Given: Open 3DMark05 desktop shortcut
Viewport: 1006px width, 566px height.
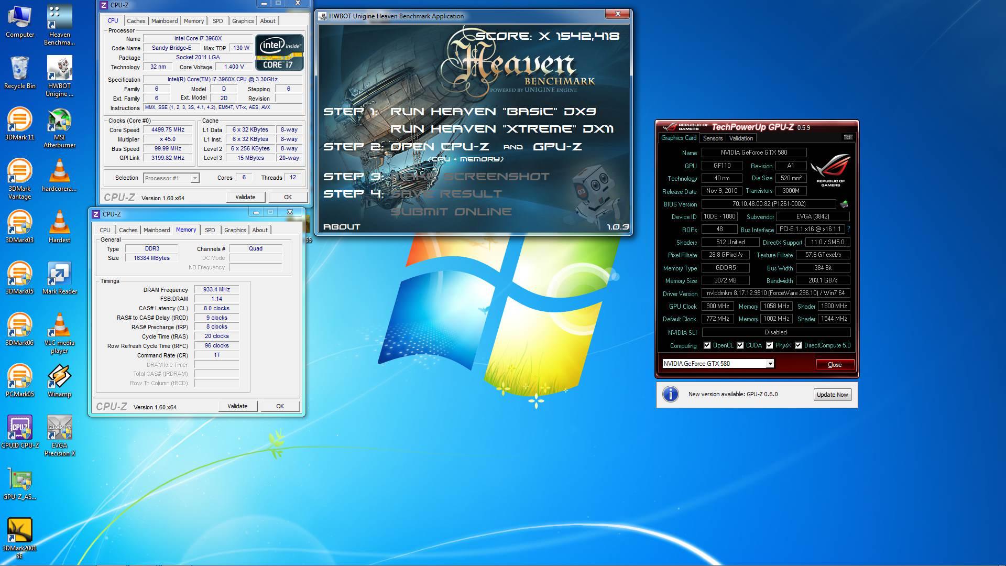Looking at the screenshot, I should [x=20, y=278].
